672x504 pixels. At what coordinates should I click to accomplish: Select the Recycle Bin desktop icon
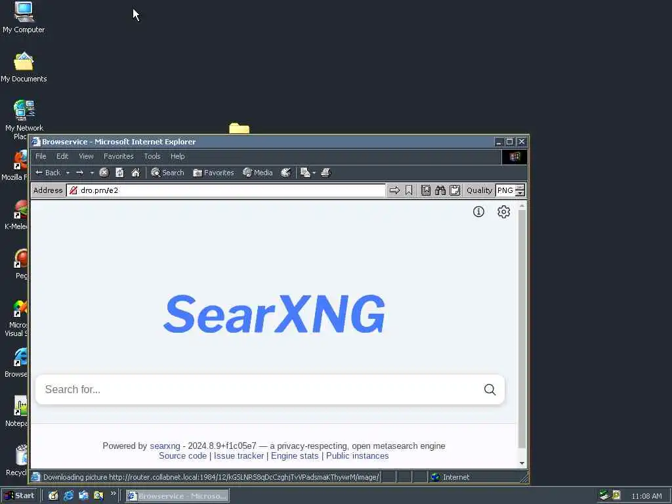click(17, 461)
